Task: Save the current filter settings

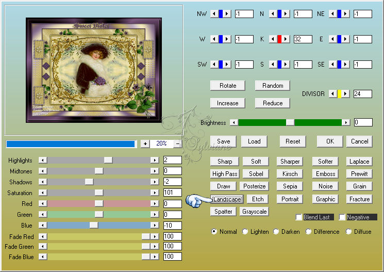Action: [223, 141]
